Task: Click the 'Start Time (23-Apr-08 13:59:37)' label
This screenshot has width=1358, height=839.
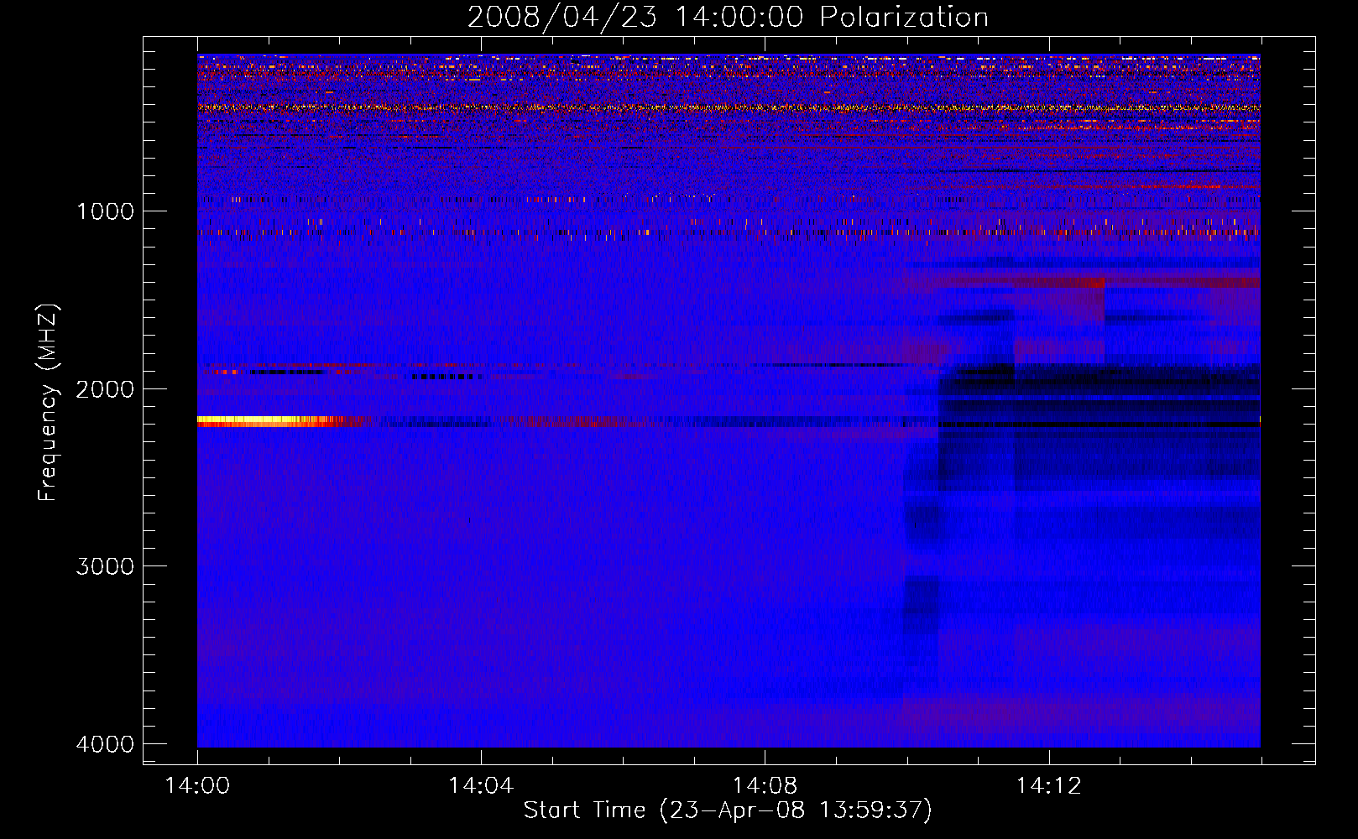Action: [728, 810]
